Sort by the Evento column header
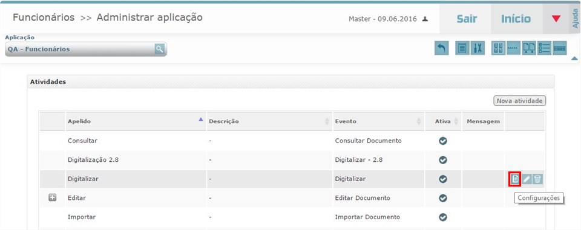 [x=378, y=121]
